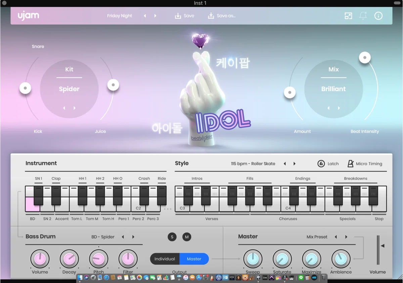
Task: Click the Filter knob
Action: click(x=128, y=259)
